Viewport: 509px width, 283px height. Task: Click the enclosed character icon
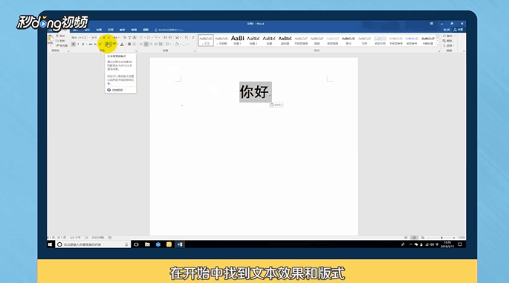134,44
